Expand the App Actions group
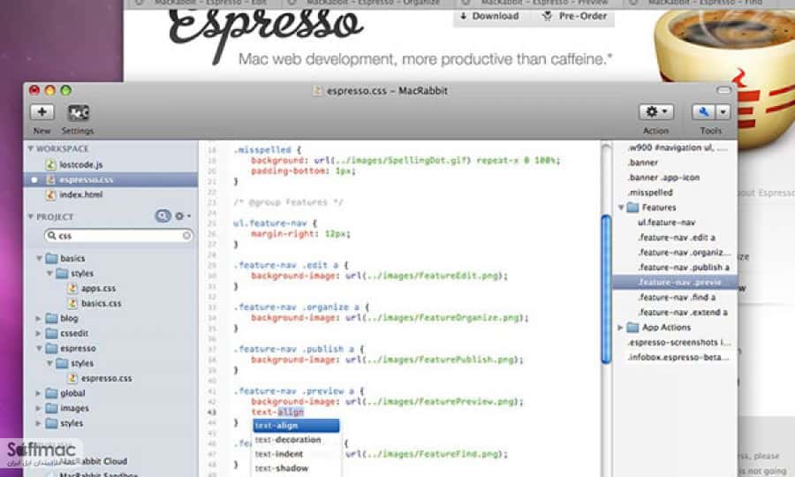Screen dimensions: 795x477 tap(621, 328)
